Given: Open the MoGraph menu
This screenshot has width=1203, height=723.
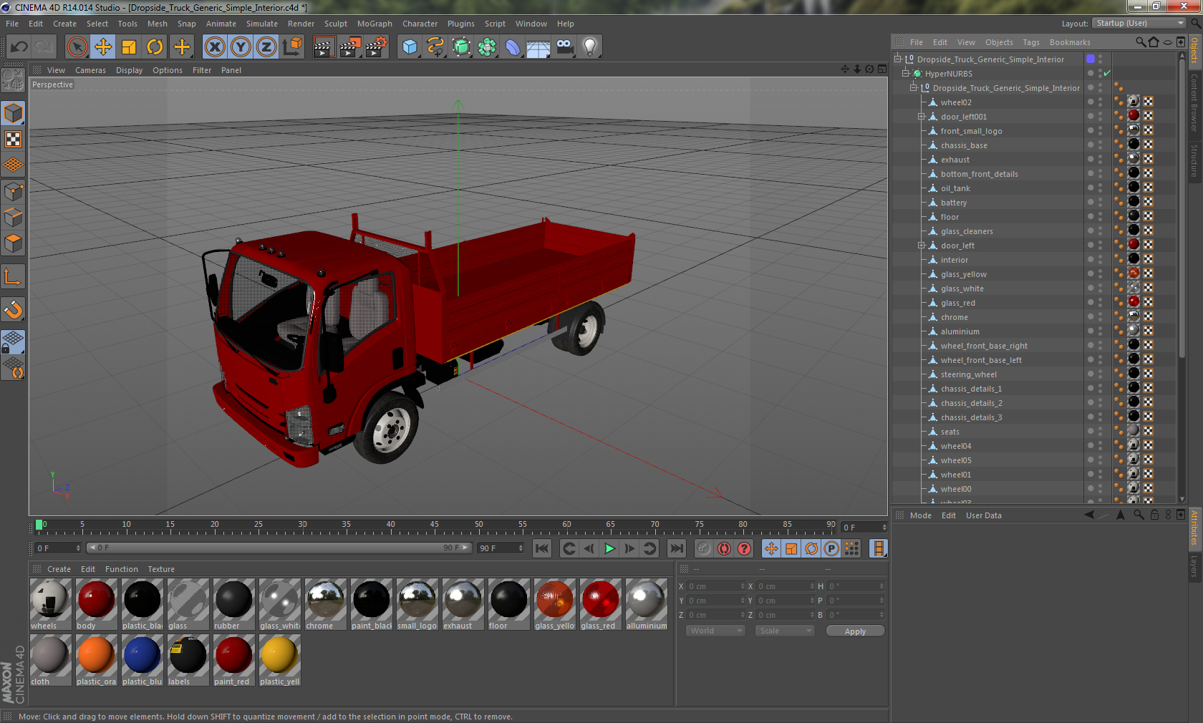Looking at the screenshot, I should point(375,24).
